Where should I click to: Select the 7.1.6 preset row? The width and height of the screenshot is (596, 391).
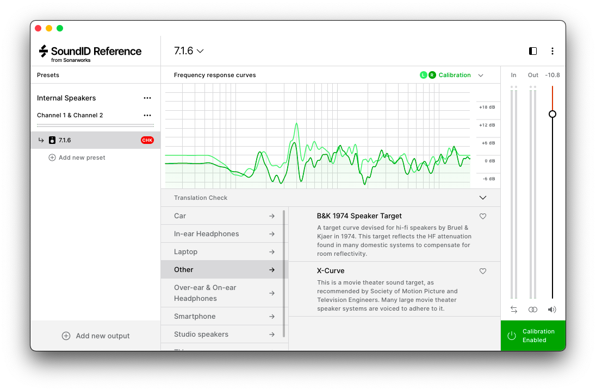tap(95, 140)
